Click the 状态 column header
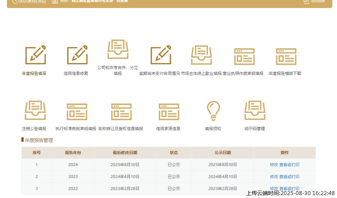 coord(174,153)
